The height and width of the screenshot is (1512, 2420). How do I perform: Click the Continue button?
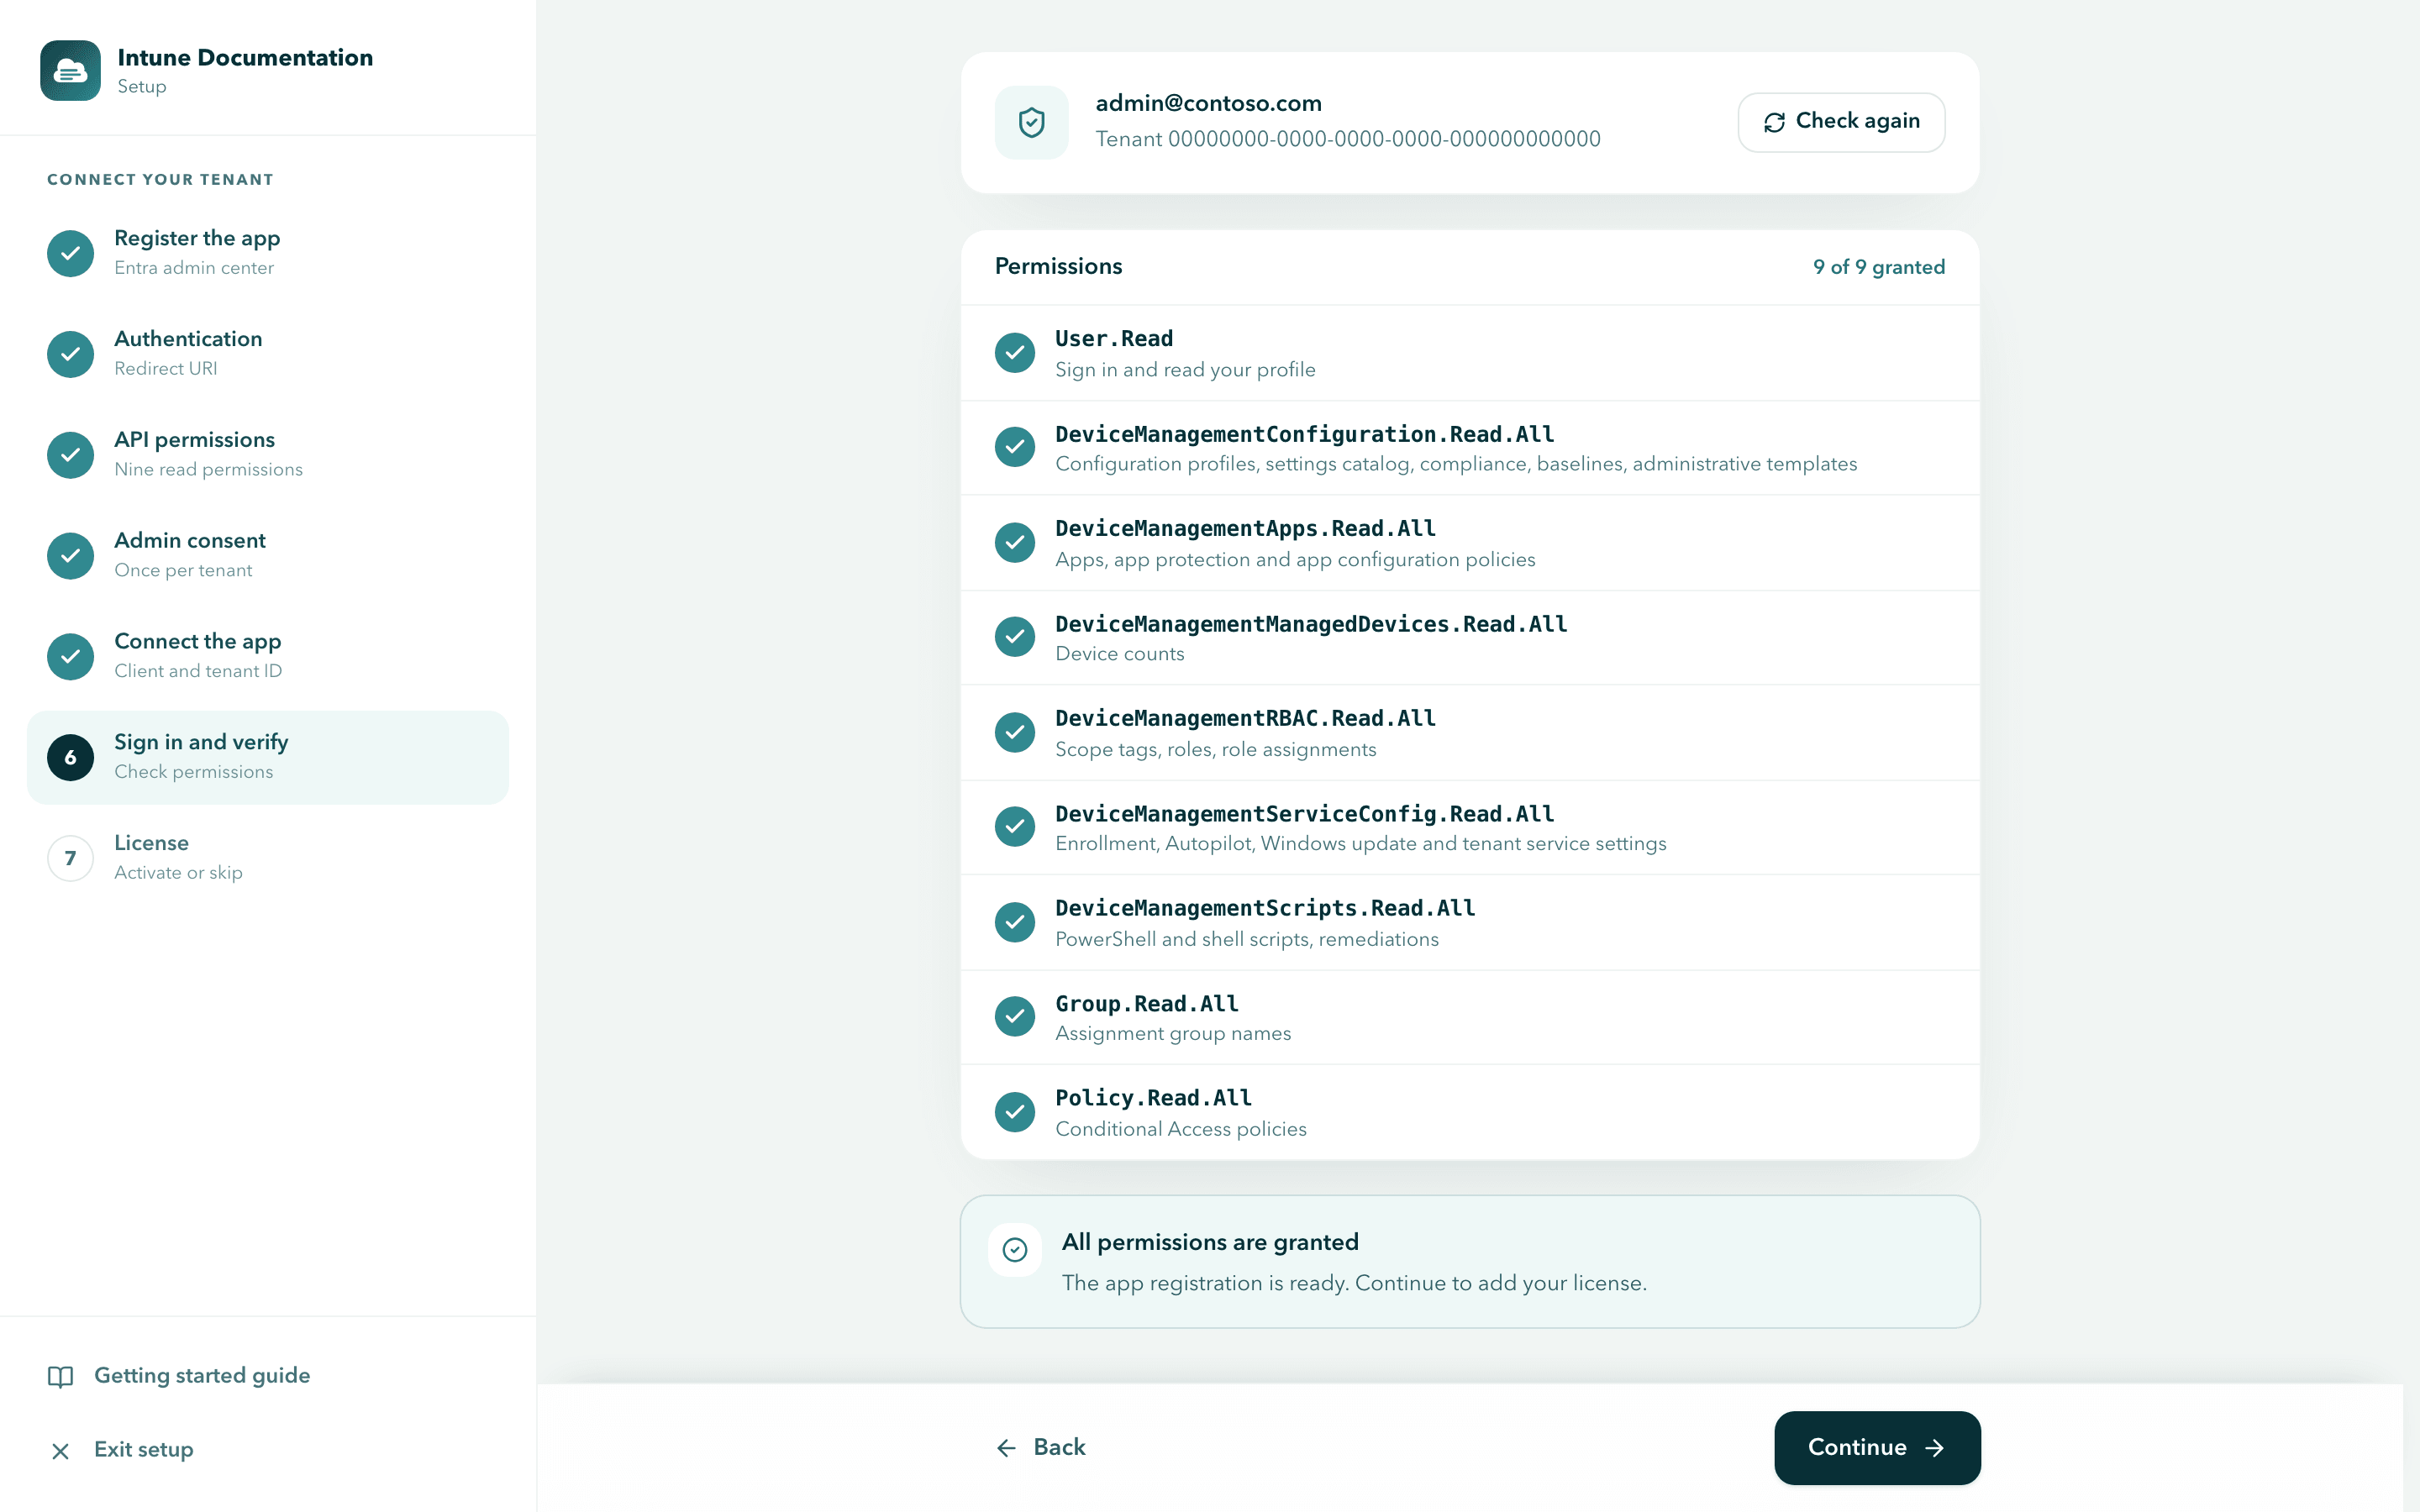pos(1877,1448)
